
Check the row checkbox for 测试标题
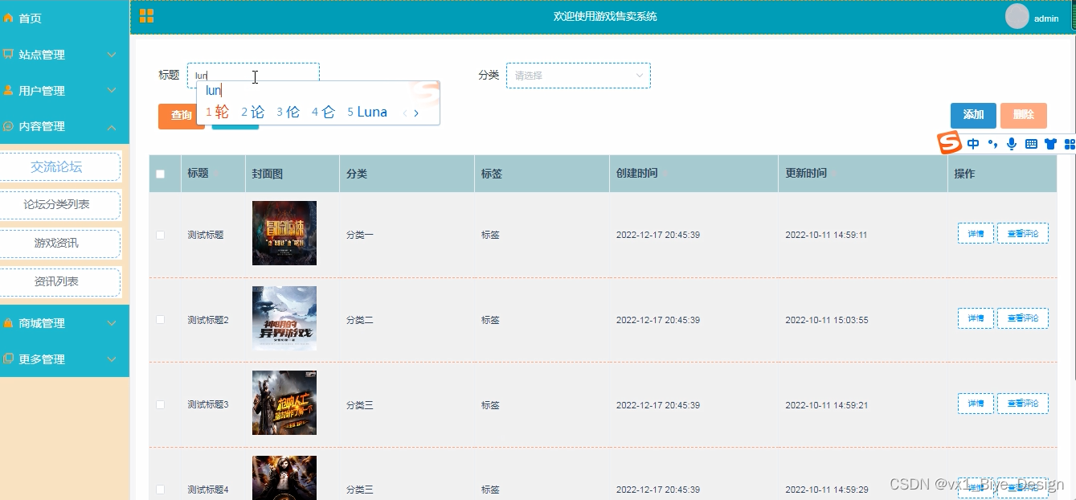[160, 235]
